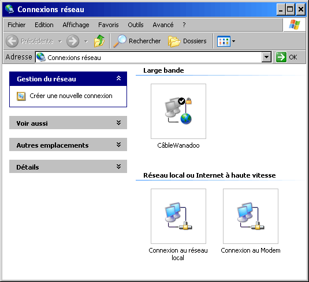
Task: Select the Connexion au Modem icon
Action: pos(251,216)
